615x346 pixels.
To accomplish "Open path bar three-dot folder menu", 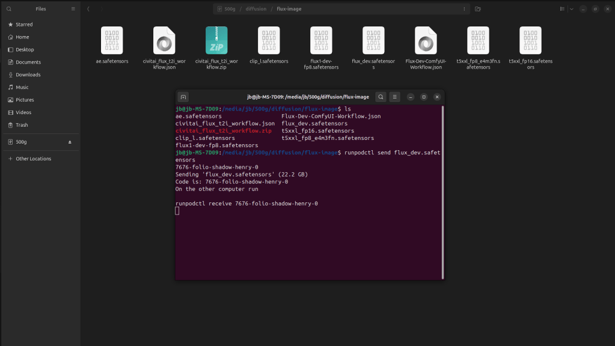I will pyautogui.click(x=464, y=9).
